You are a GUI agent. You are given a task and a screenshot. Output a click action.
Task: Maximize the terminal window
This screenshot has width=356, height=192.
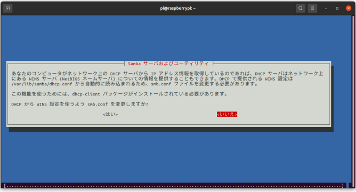pos(337,9)
